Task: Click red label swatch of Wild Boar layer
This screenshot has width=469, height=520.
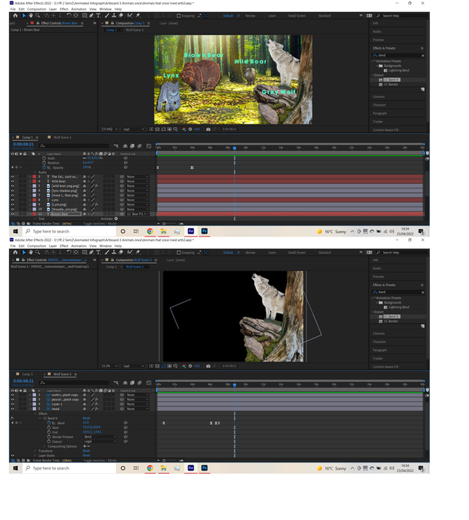Action: (34, 181)
